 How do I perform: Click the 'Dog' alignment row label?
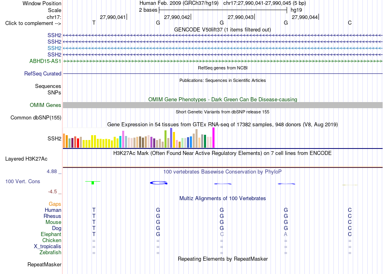[x=57, y=228]
